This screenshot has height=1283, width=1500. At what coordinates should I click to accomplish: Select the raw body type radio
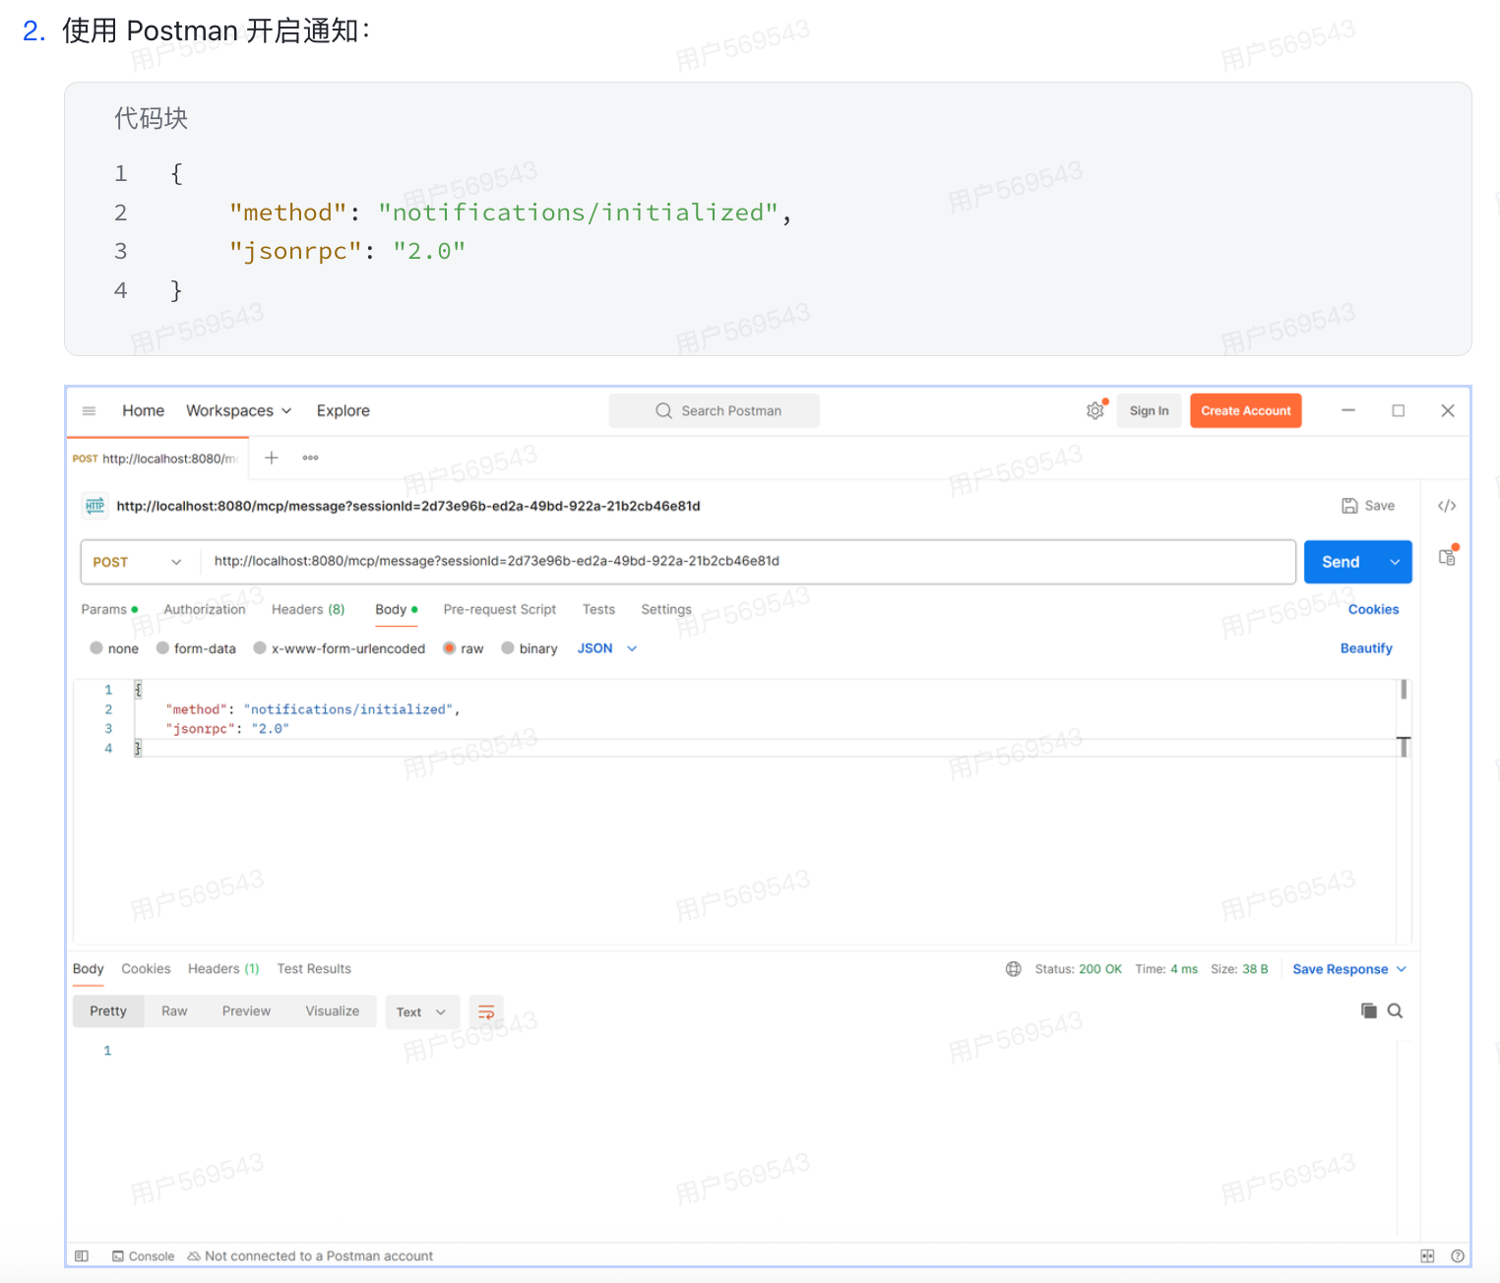(x=449, y=648)
